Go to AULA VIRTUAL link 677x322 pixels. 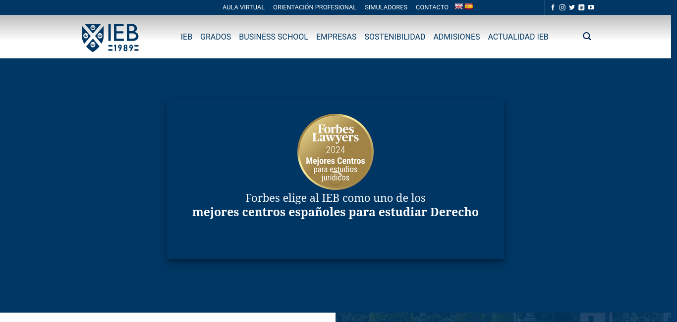point(243,7)
